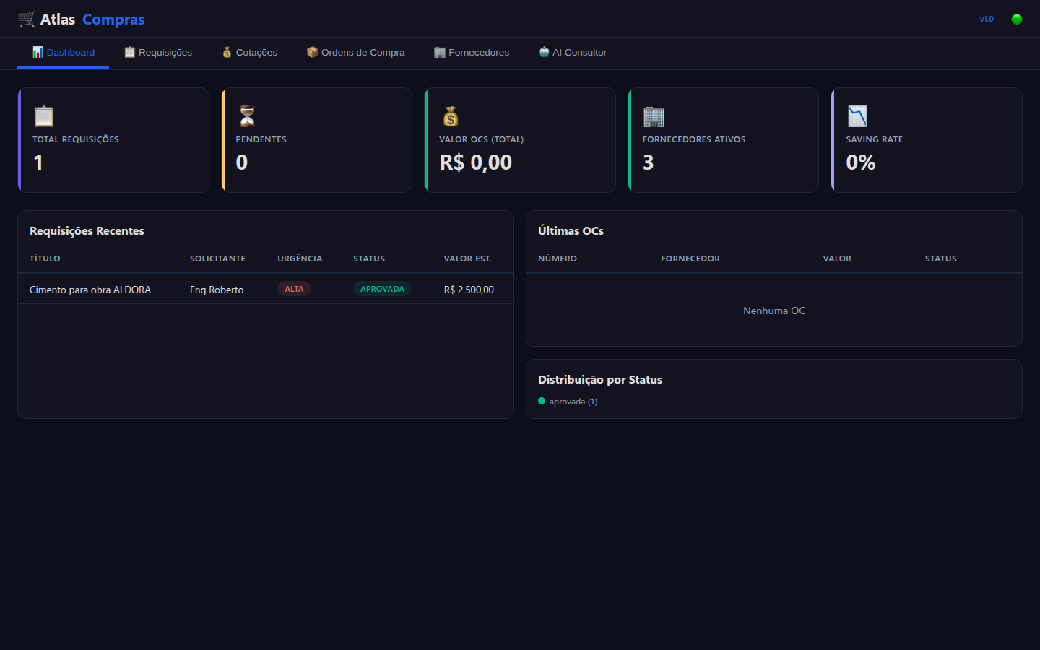The width and height of the screenshot is (1040, 650).
Task: Click the chart icon in Saving Rate card
Action: 857,116
